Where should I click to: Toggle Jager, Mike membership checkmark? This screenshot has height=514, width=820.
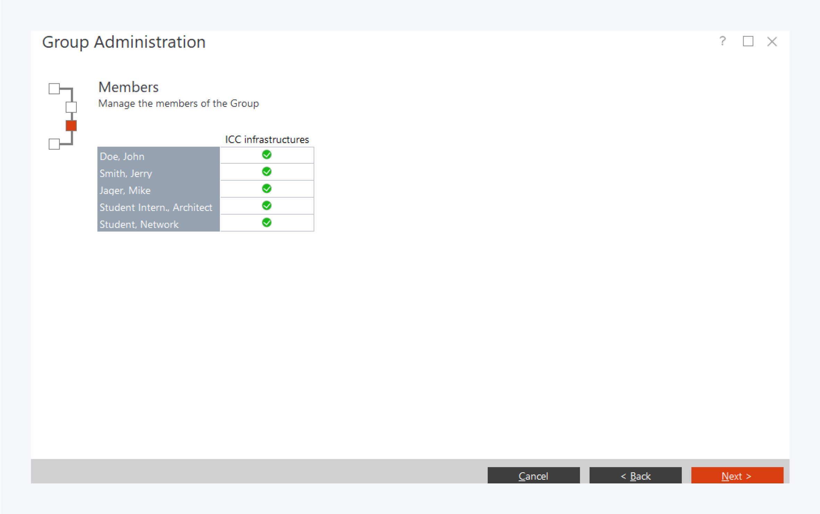(266, 189)
